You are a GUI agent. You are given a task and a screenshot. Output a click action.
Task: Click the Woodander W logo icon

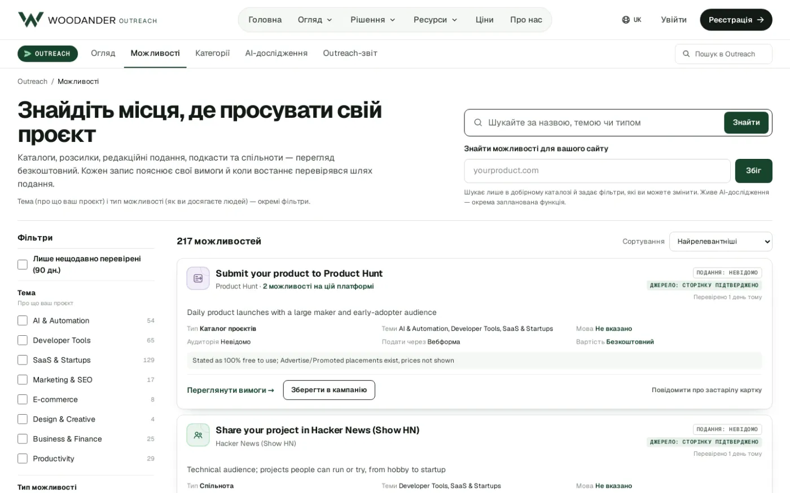30,20
